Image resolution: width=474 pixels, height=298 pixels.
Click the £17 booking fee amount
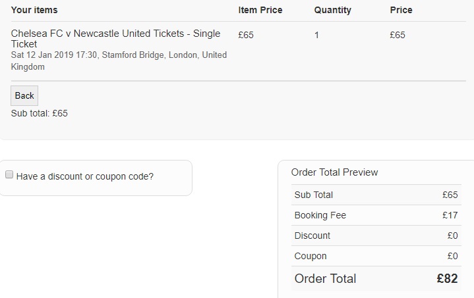450,215
